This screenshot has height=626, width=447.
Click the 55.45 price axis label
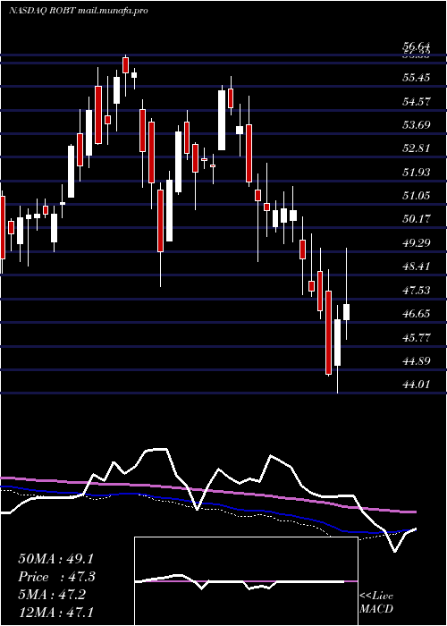tap(416, 78)
